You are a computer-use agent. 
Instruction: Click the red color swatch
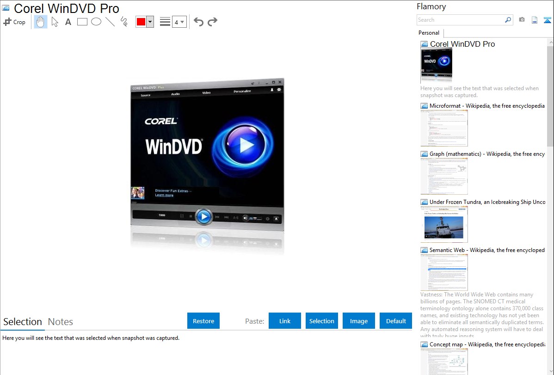coord(141,22)
